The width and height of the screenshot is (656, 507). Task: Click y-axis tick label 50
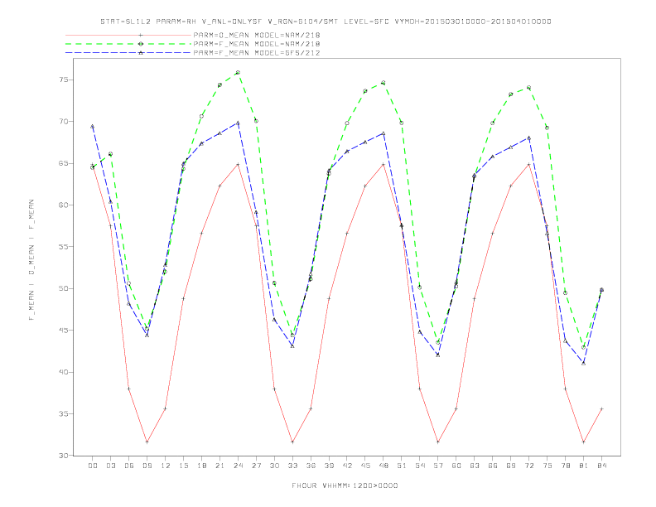pos(64,288)
